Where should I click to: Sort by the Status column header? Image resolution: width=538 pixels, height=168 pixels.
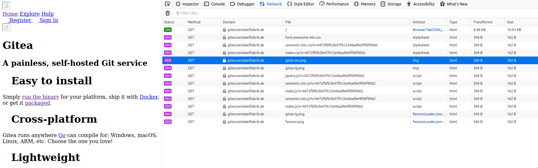174,22
